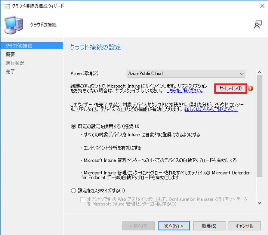Check the Web アプリをインポート option checkbox
Viewport: 268px width, 235px height.
(83, 200)
